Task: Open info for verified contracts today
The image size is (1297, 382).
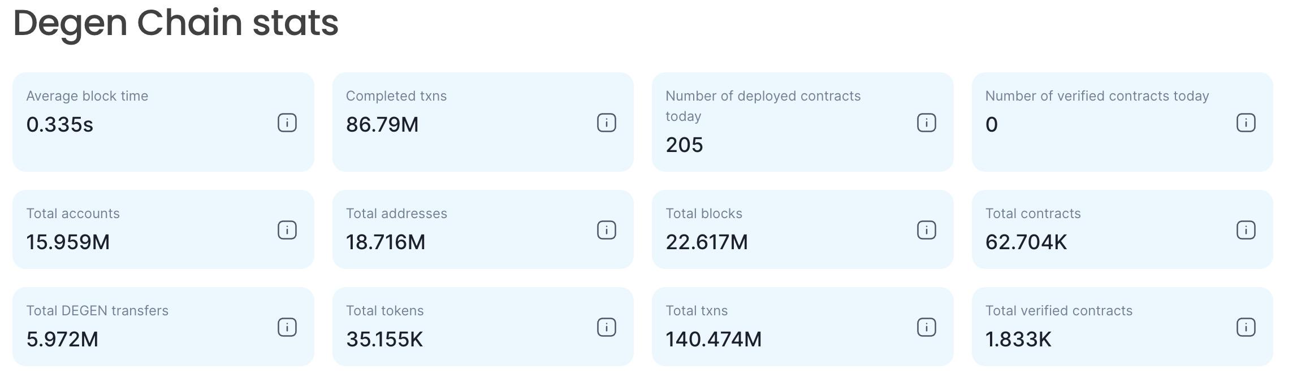Action: (1246, 123)
